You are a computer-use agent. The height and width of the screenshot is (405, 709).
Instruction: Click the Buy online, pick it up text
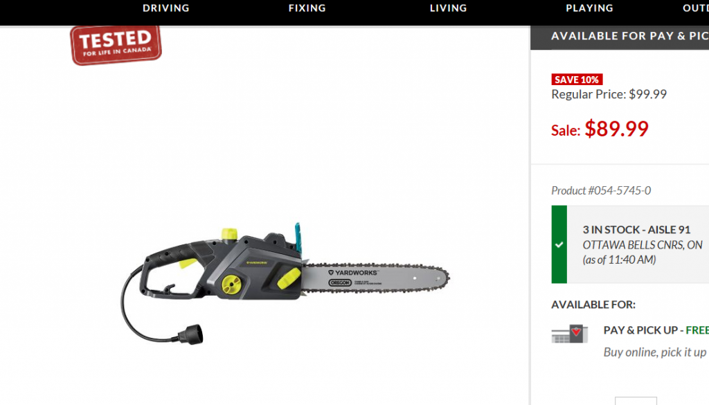[655, 352]
